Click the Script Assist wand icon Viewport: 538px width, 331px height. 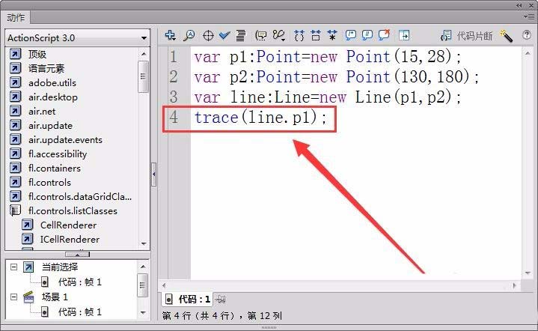(507, 36)
